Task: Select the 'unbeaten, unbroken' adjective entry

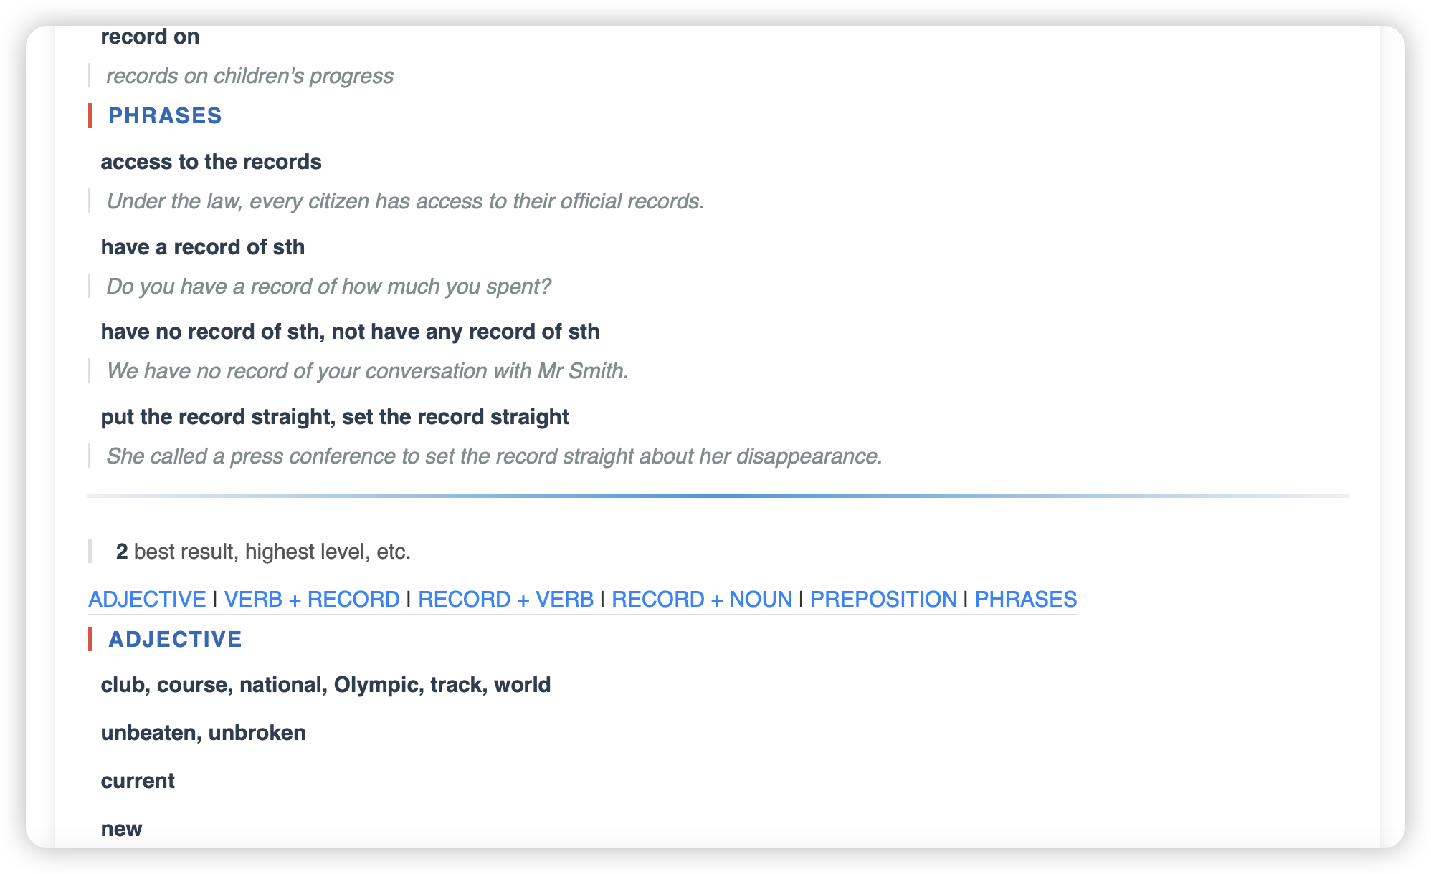Action: coord(203,733)
